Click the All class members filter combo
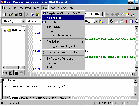Screen dimensions: 139x106 click(x=34, y=21)
